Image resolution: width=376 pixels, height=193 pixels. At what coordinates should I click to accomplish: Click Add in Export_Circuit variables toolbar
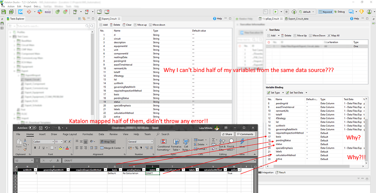104,25
